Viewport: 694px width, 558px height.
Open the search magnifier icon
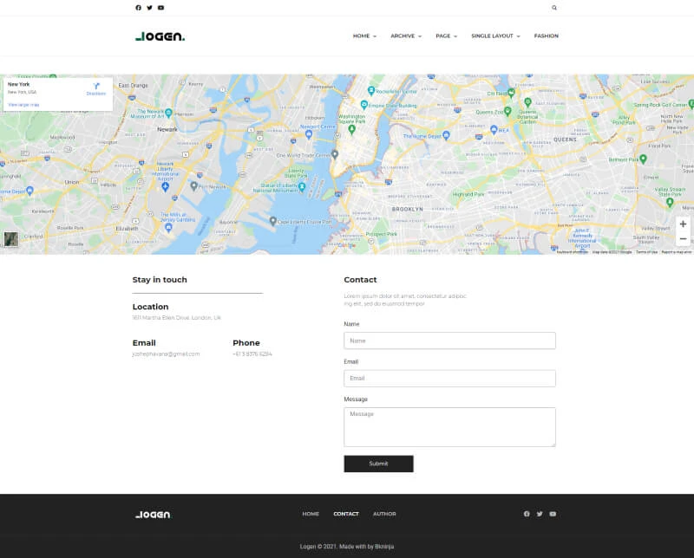click(x=554, y=8)
